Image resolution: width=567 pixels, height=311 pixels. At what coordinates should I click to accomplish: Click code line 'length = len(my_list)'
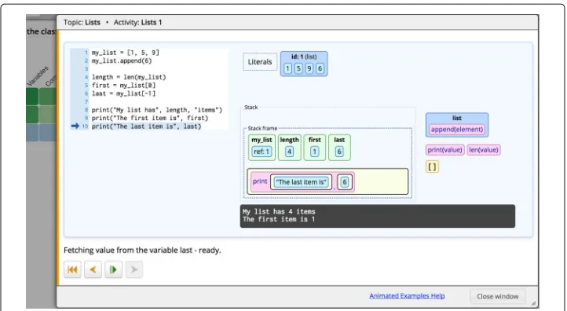(129, 77)
